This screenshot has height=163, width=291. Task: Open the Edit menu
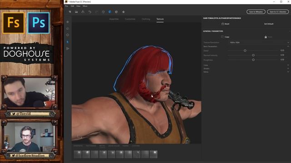72,6
